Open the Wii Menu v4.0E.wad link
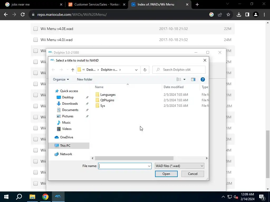Image resolution: width=270 pixels, height=202 pixels. [57, 29]
